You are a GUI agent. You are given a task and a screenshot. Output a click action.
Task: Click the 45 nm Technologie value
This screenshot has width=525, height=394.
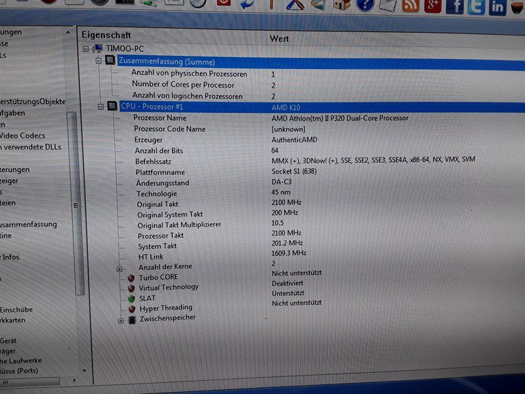tap(281, 192)
